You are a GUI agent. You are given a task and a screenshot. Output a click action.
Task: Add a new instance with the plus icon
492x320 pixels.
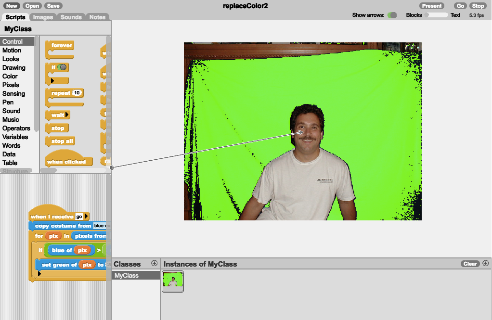(485, 263)
